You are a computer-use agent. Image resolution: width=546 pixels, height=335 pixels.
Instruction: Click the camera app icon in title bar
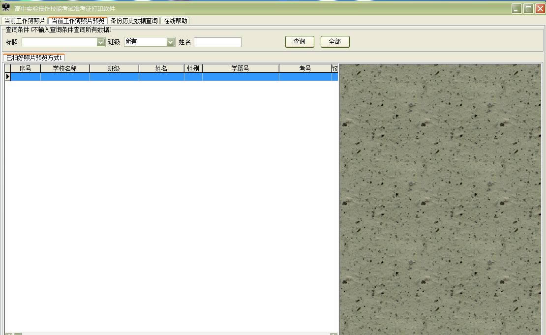pos(6,8)
